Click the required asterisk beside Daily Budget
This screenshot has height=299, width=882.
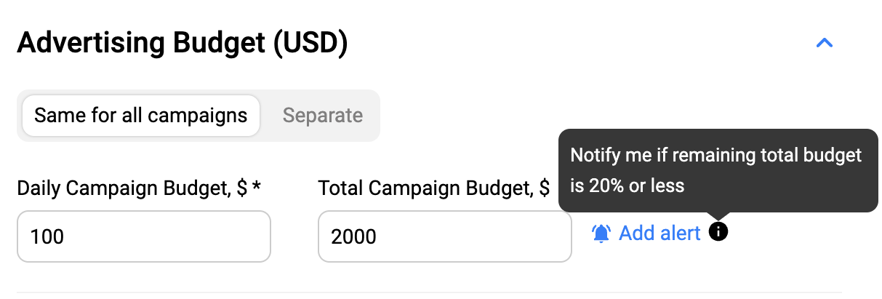pyautogui.click(x=256, y=188)
